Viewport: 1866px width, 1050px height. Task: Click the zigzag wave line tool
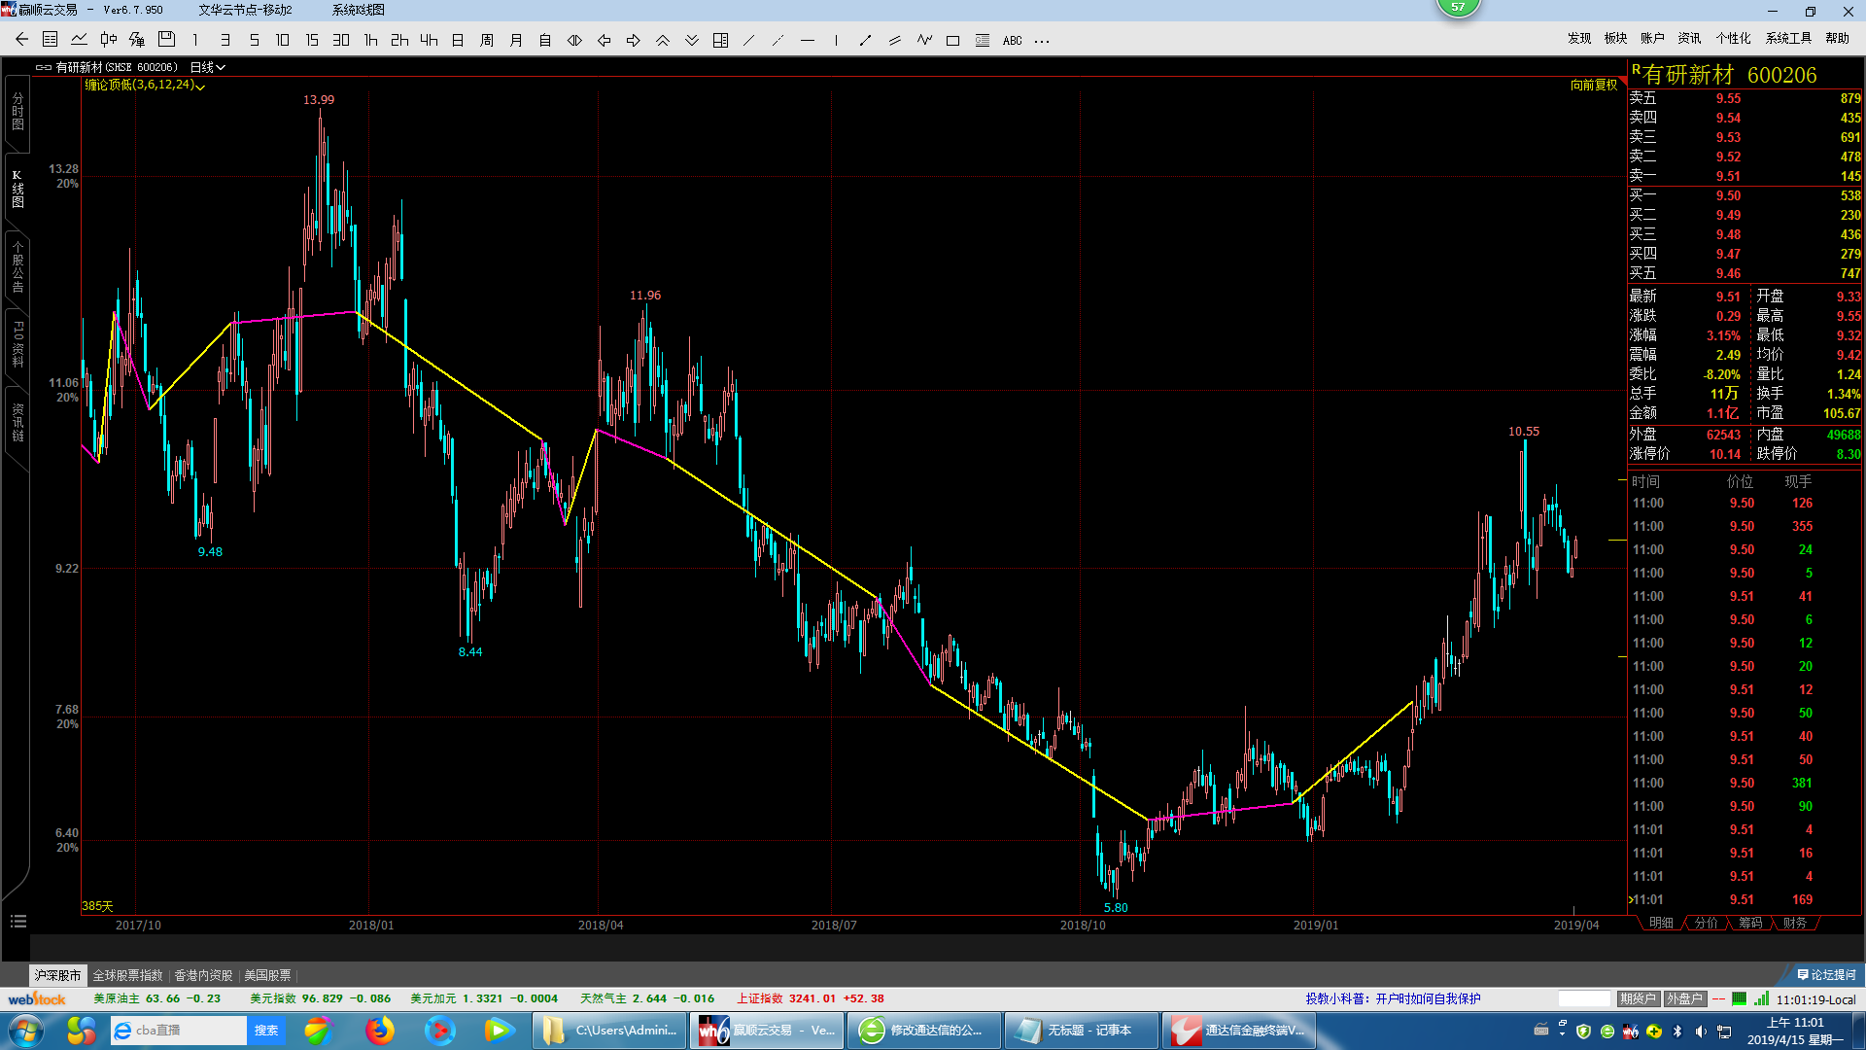[923, 40]
